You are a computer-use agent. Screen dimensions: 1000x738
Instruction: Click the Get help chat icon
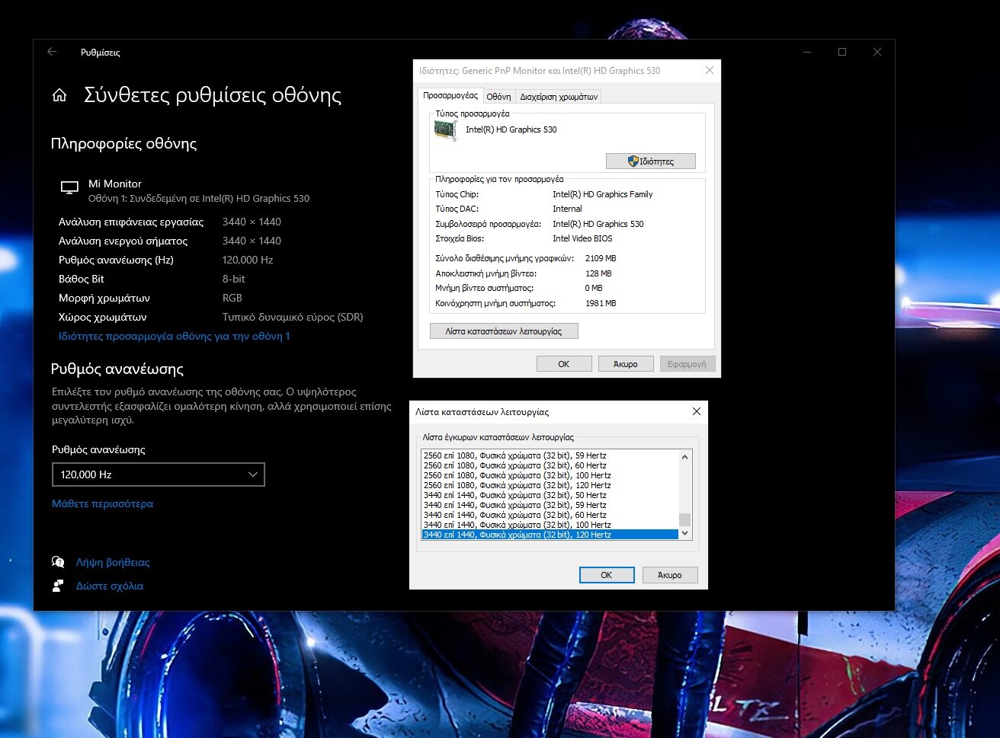click(58, 562)
